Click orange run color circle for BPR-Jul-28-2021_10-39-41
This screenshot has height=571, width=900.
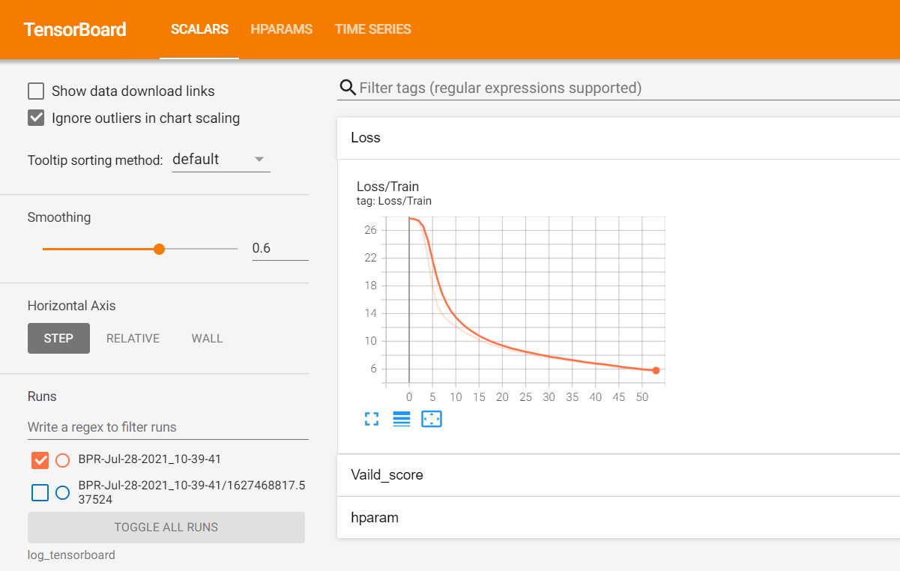click(x=63, y=460)
